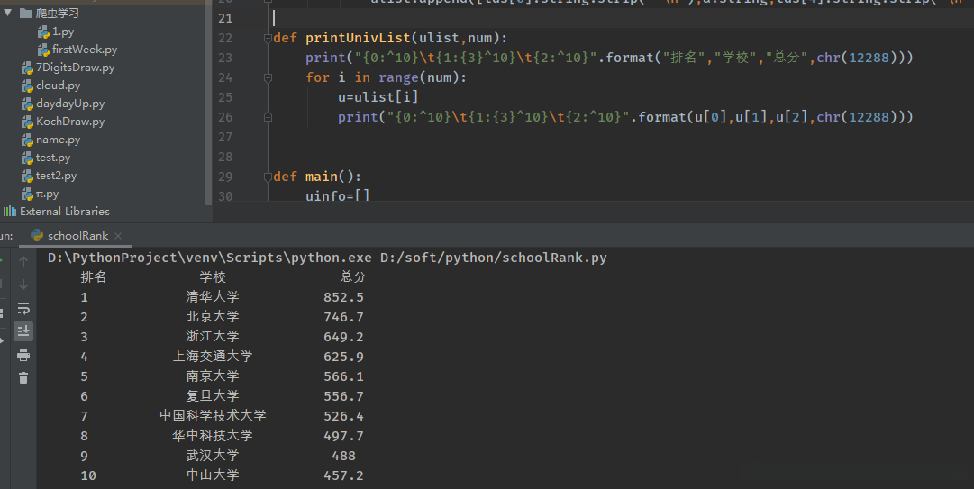Click the python.exe command path line

tap(327, 258)
